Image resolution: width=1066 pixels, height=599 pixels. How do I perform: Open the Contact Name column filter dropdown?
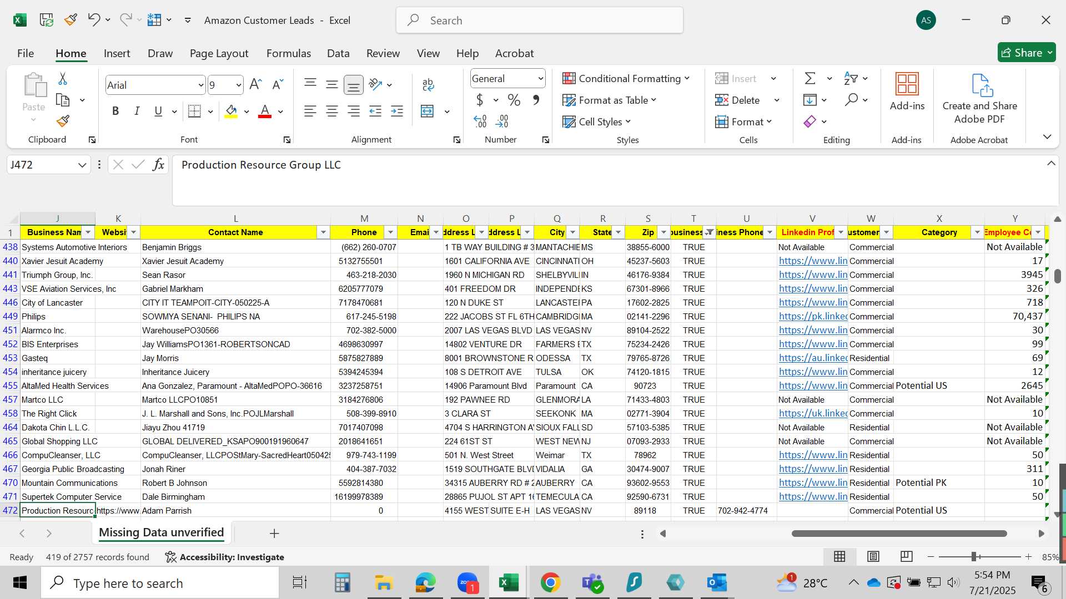pyautogui.click(x=323, y=232)
